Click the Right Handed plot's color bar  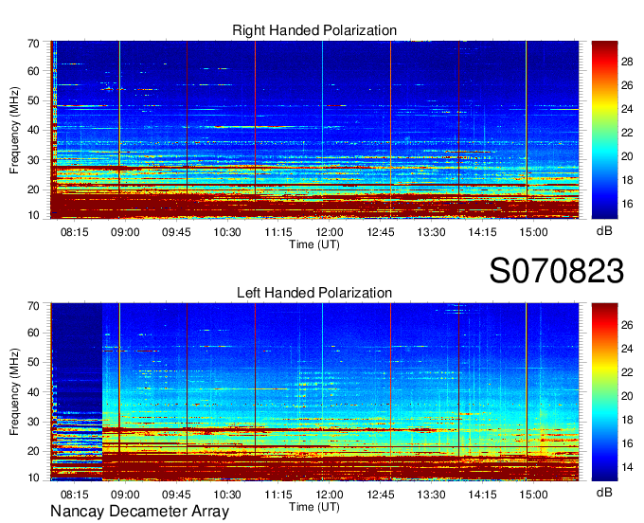tap(604, 130)
